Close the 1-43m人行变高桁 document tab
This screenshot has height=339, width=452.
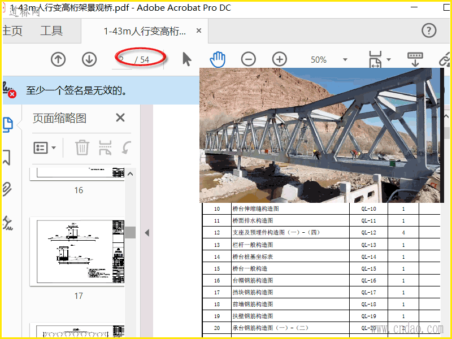point(199,31)
